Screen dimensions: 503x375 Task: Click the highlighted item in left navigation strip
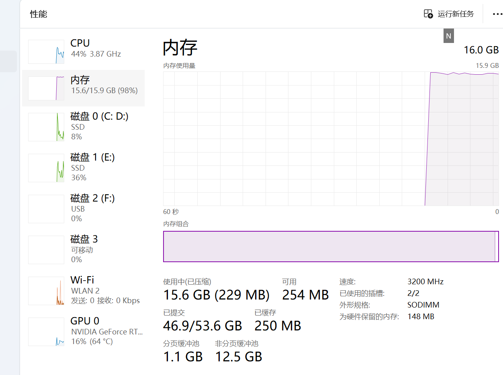pos(8,61)
